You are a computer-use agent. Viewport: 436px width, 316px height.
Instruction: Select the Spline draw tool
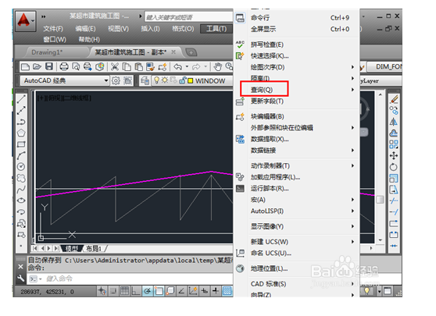click(x=21, y=190)
